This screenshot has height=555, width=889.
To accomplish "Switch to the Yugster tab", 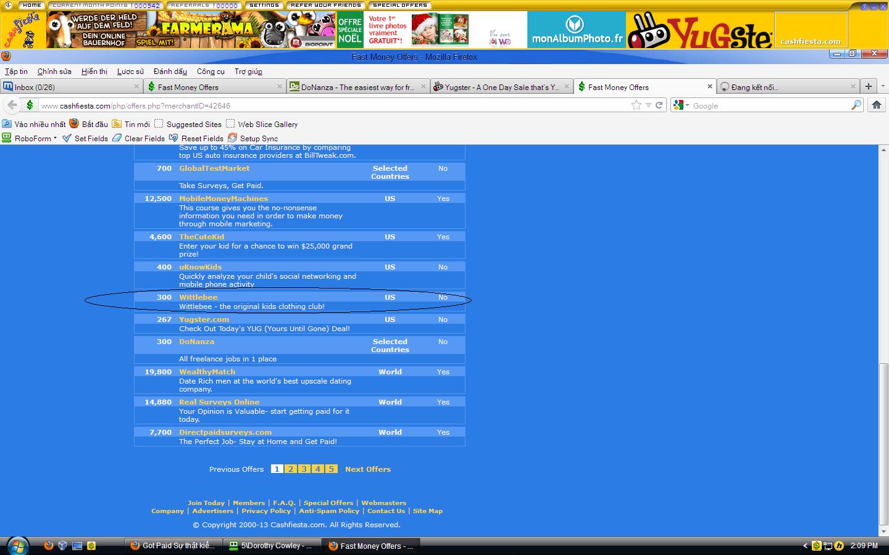I will 502,87.
